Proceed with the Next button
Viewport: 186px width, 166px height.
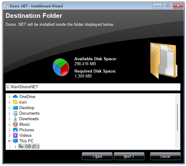click(x=129, y=156)
